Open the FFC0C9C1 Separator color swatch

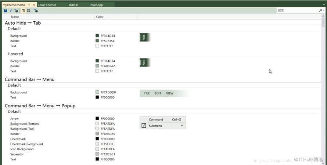tap(97, 154)
